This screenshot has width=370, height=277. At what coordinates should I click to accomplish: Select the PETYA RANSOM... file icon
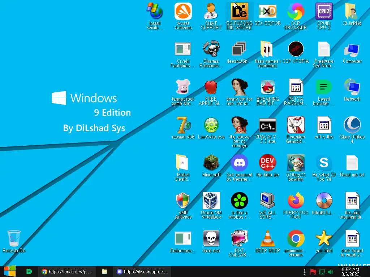pyautogui.click(x=296, y=92)
